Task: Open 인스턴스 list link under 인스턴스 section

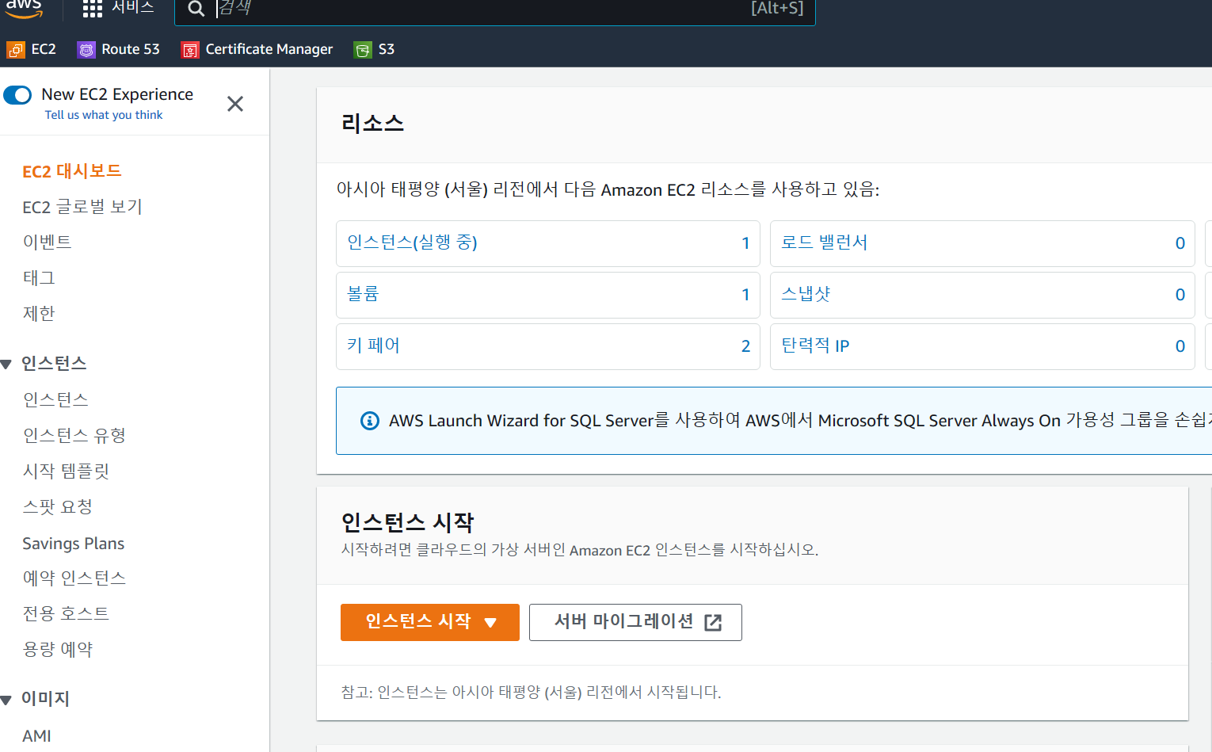Action: [x=55, y=399]
